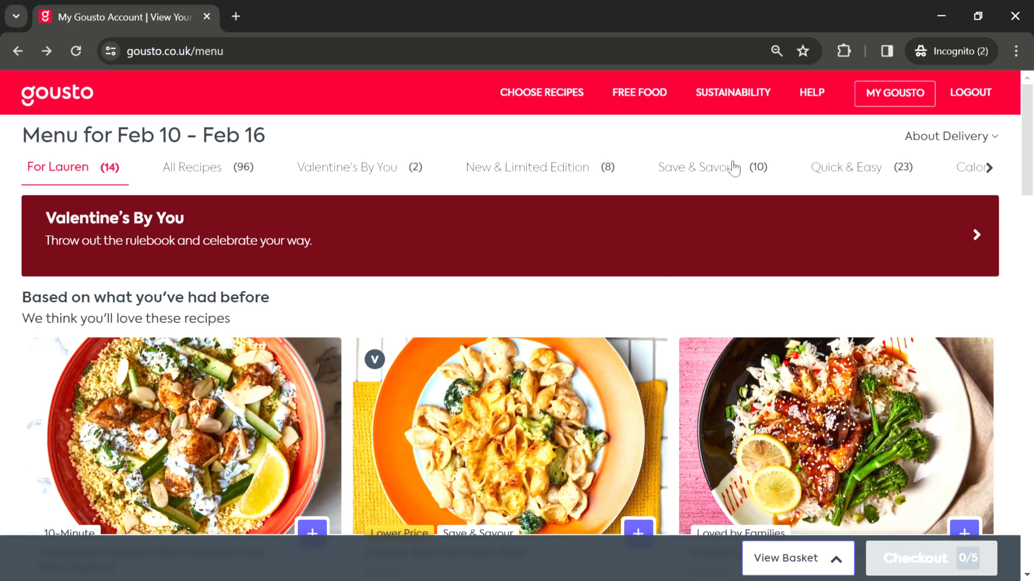The image size is (1034, 581).
Task: Expand the browser tab list dropdown
Action: 16,16
